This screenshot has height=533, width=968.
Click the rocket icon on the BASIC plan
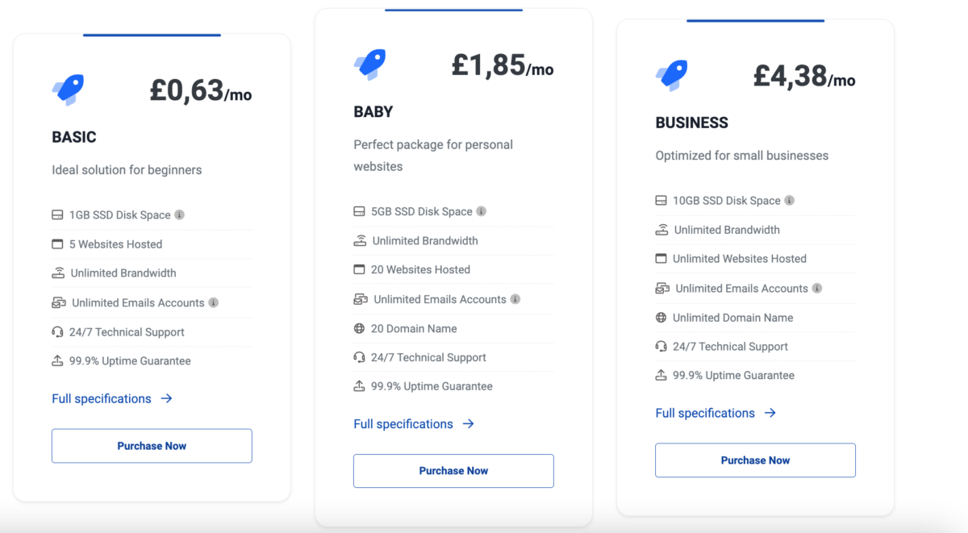(69, 90)
